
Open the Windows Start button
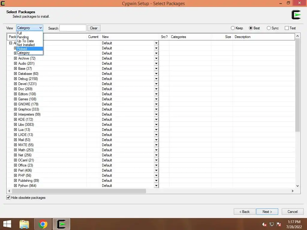(x=7, y=224)
